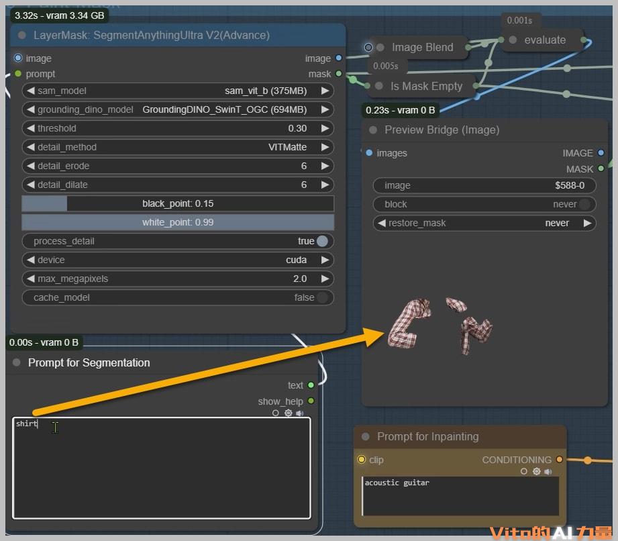Click the Segmentation prompt text box containing 'shirt'

coord(162,468)
